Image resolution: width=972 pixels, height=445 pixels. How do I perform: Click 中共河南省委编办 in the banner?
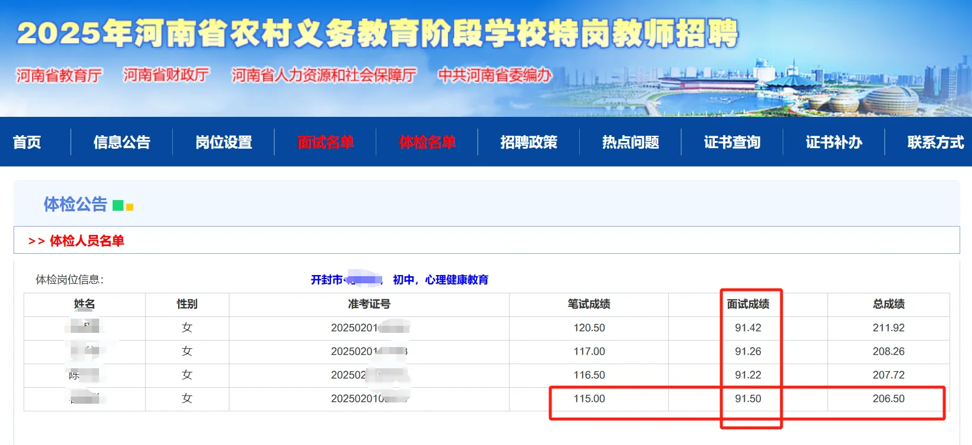[x=495, y=76]
